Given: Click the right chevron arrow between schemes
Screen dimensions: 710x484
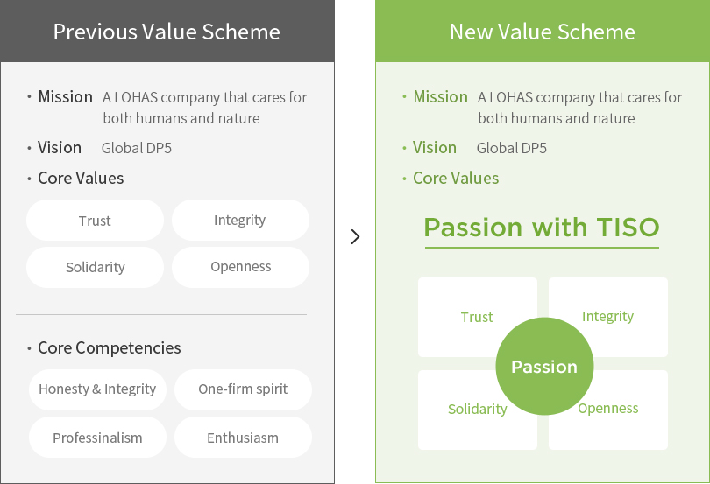Looking at the screenshot, I should [x=356, y=236].
